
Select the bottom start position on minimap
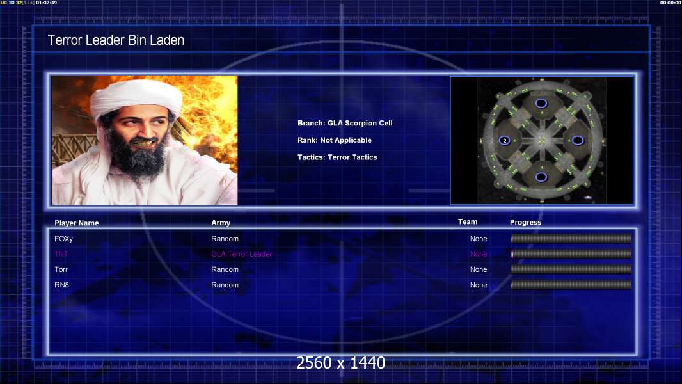541,177
